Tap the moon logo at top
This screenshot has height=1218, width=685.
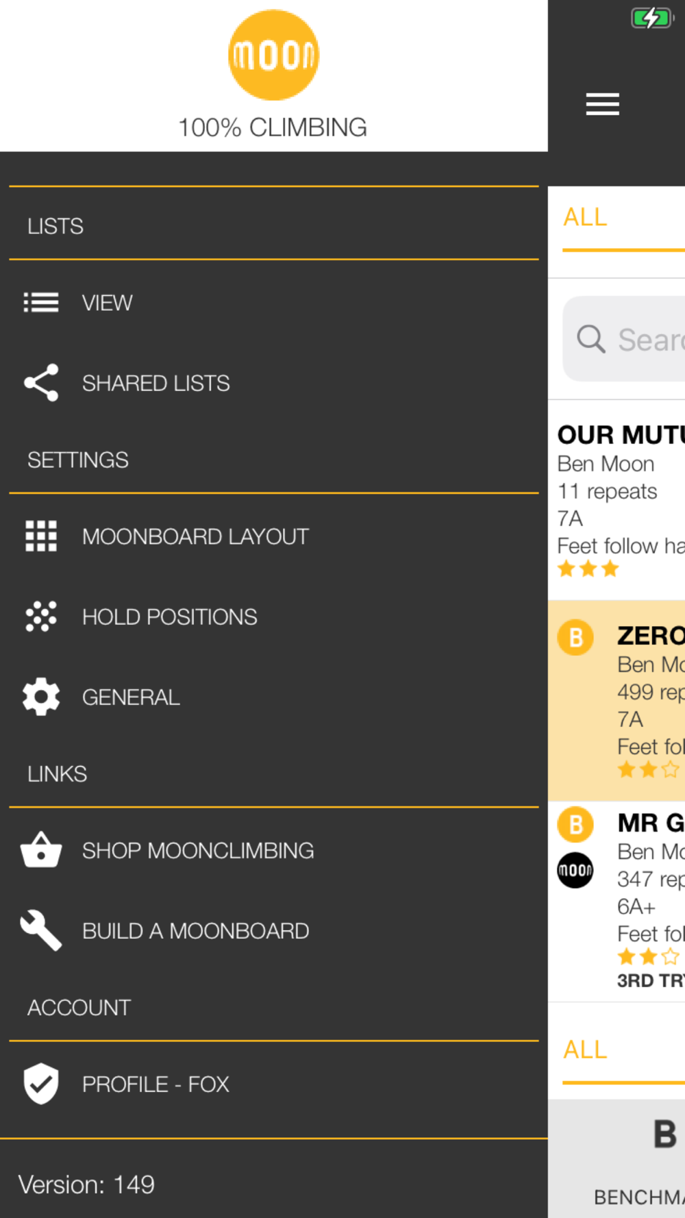coord(273,55)
